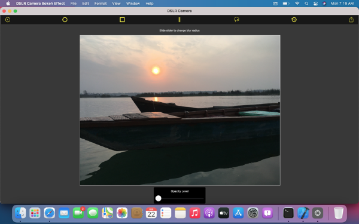Open System Preferences from the Dock
The width and height of the screenshot is (359, 224).
(x=253, y=213)
